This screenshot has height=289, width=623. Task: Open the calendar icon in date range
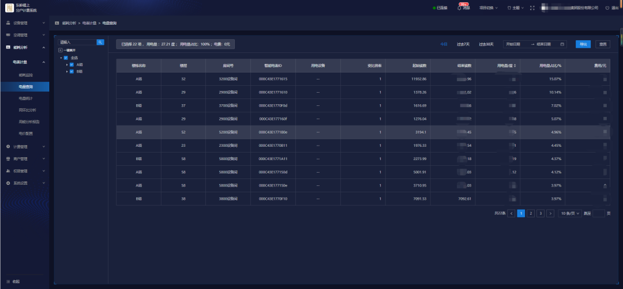pos(562,44)
